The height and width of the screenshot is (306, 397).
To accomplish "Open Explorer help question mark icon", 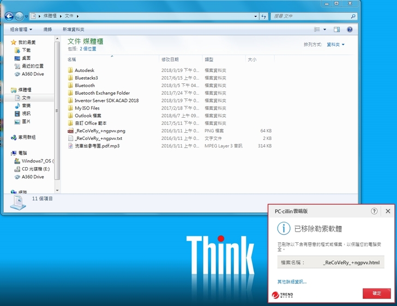I will tap(350, 29).
